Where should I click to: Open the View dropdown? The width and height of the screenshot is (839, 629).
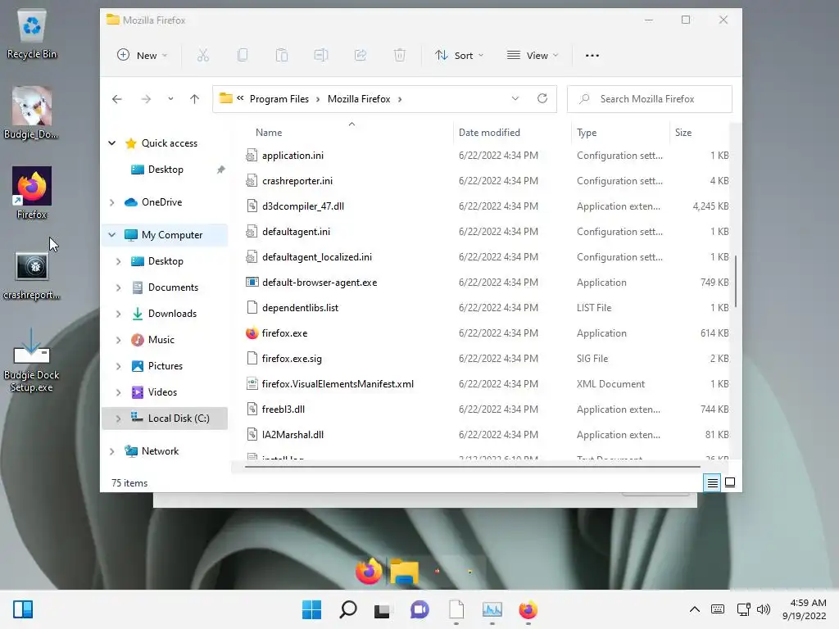(x=533, y=55)
